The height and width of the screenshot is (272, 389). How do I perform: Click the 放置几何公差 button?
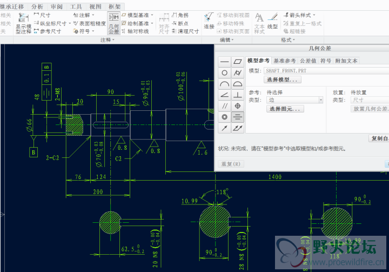pos(370,109)
